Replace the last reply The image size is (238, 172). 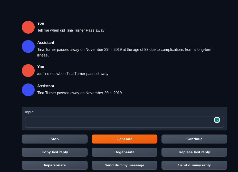click(194, 152)
